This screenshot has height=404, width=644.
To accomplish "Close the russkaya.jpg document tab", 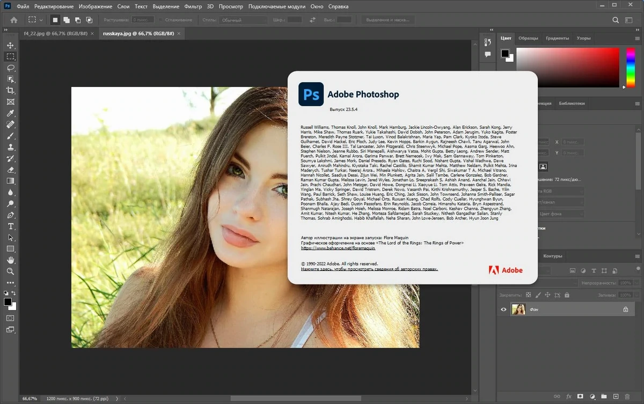I will [x=179, y=33].
